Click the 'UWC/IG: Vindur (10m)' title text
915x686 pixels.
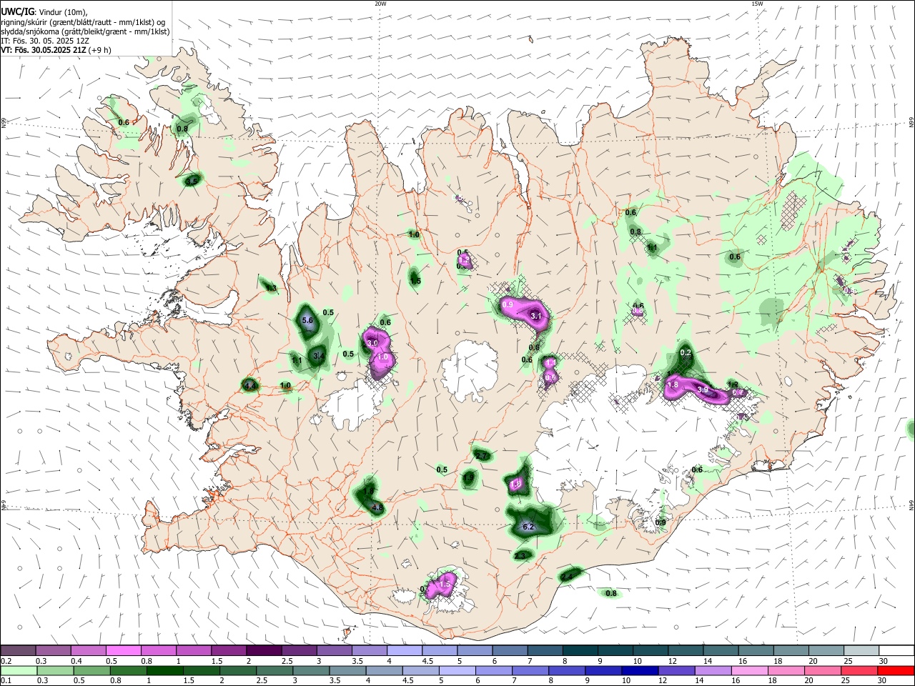point(44,12)
